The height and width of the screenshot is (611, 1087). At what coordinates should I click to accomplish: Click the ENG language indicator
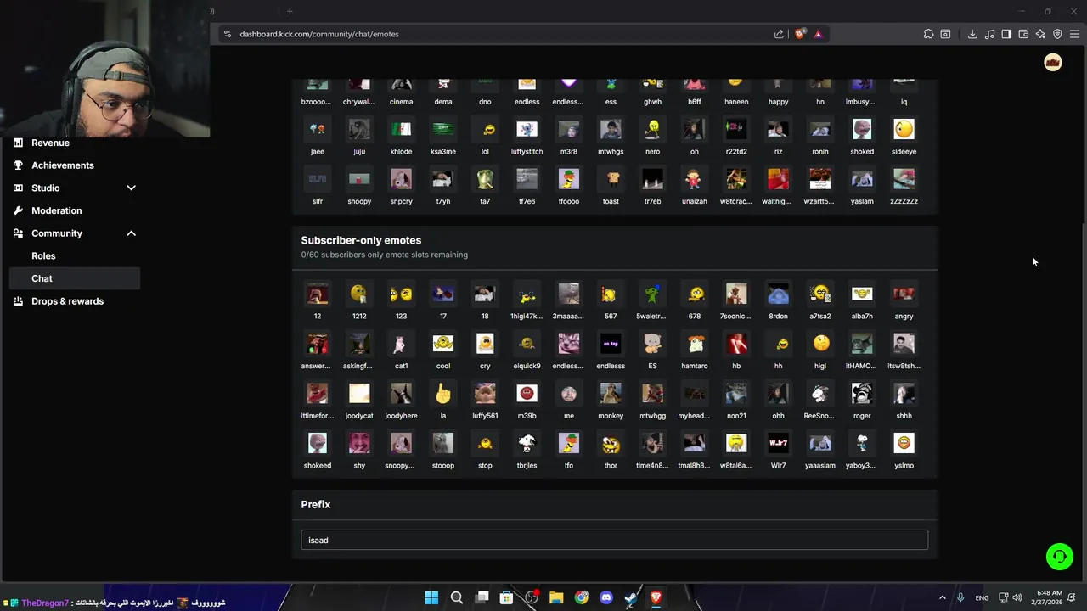click(982, 597)
